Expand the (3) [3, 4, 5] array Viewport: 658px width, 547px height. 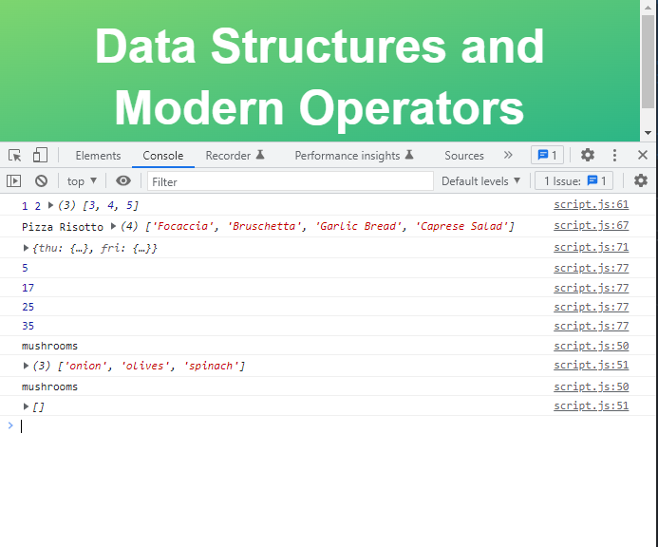(x=50, y=205)
